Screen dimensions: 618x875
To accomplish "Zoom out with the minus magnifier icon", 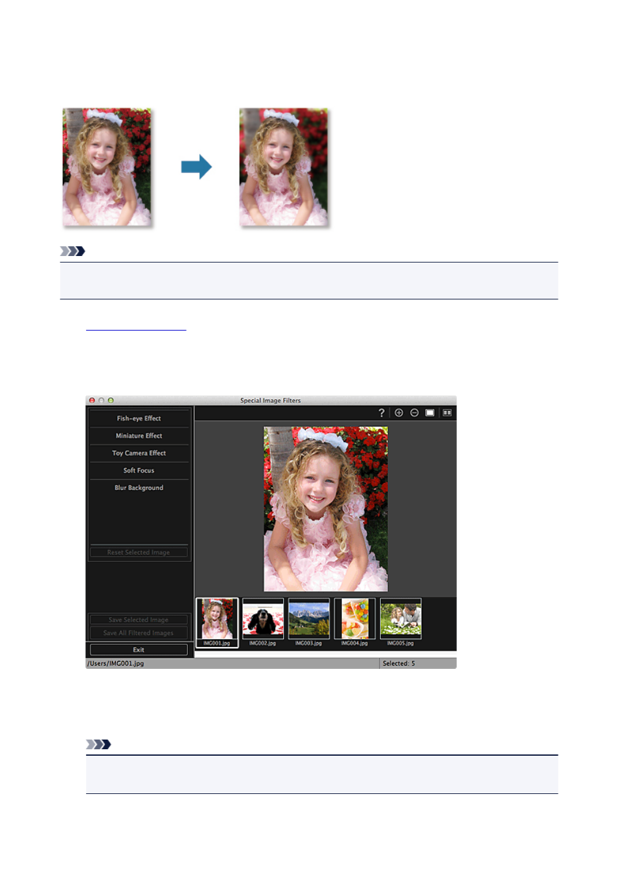I will 415,413.
